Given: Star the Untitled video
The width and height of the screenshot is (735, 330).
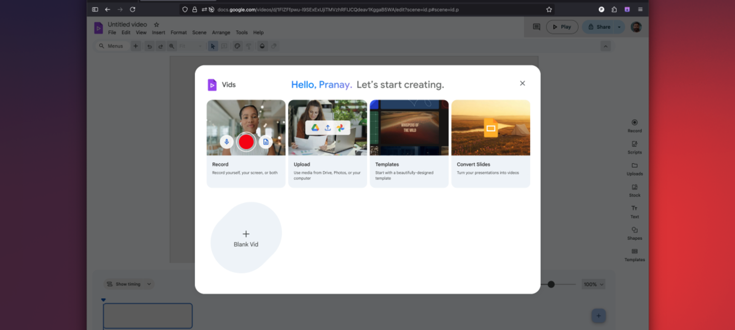Looking at the screenshot, I should [157, 25].
